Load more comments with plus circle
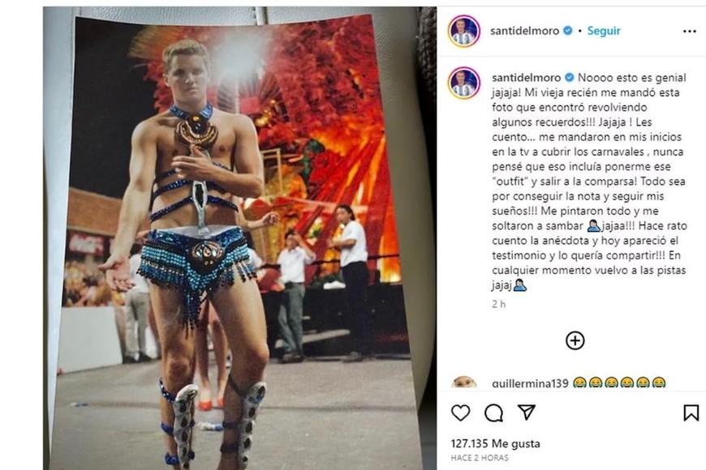The height and width of the screenshot is (470, 706). click(x=575, y=340)
